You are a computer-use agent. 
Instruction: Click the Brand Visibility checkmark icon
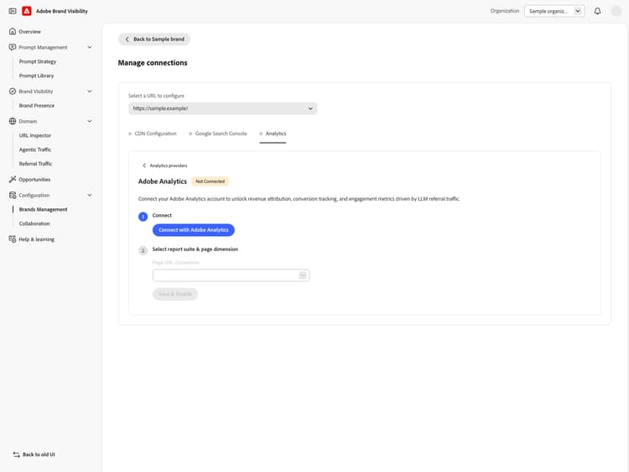[13, 92]
